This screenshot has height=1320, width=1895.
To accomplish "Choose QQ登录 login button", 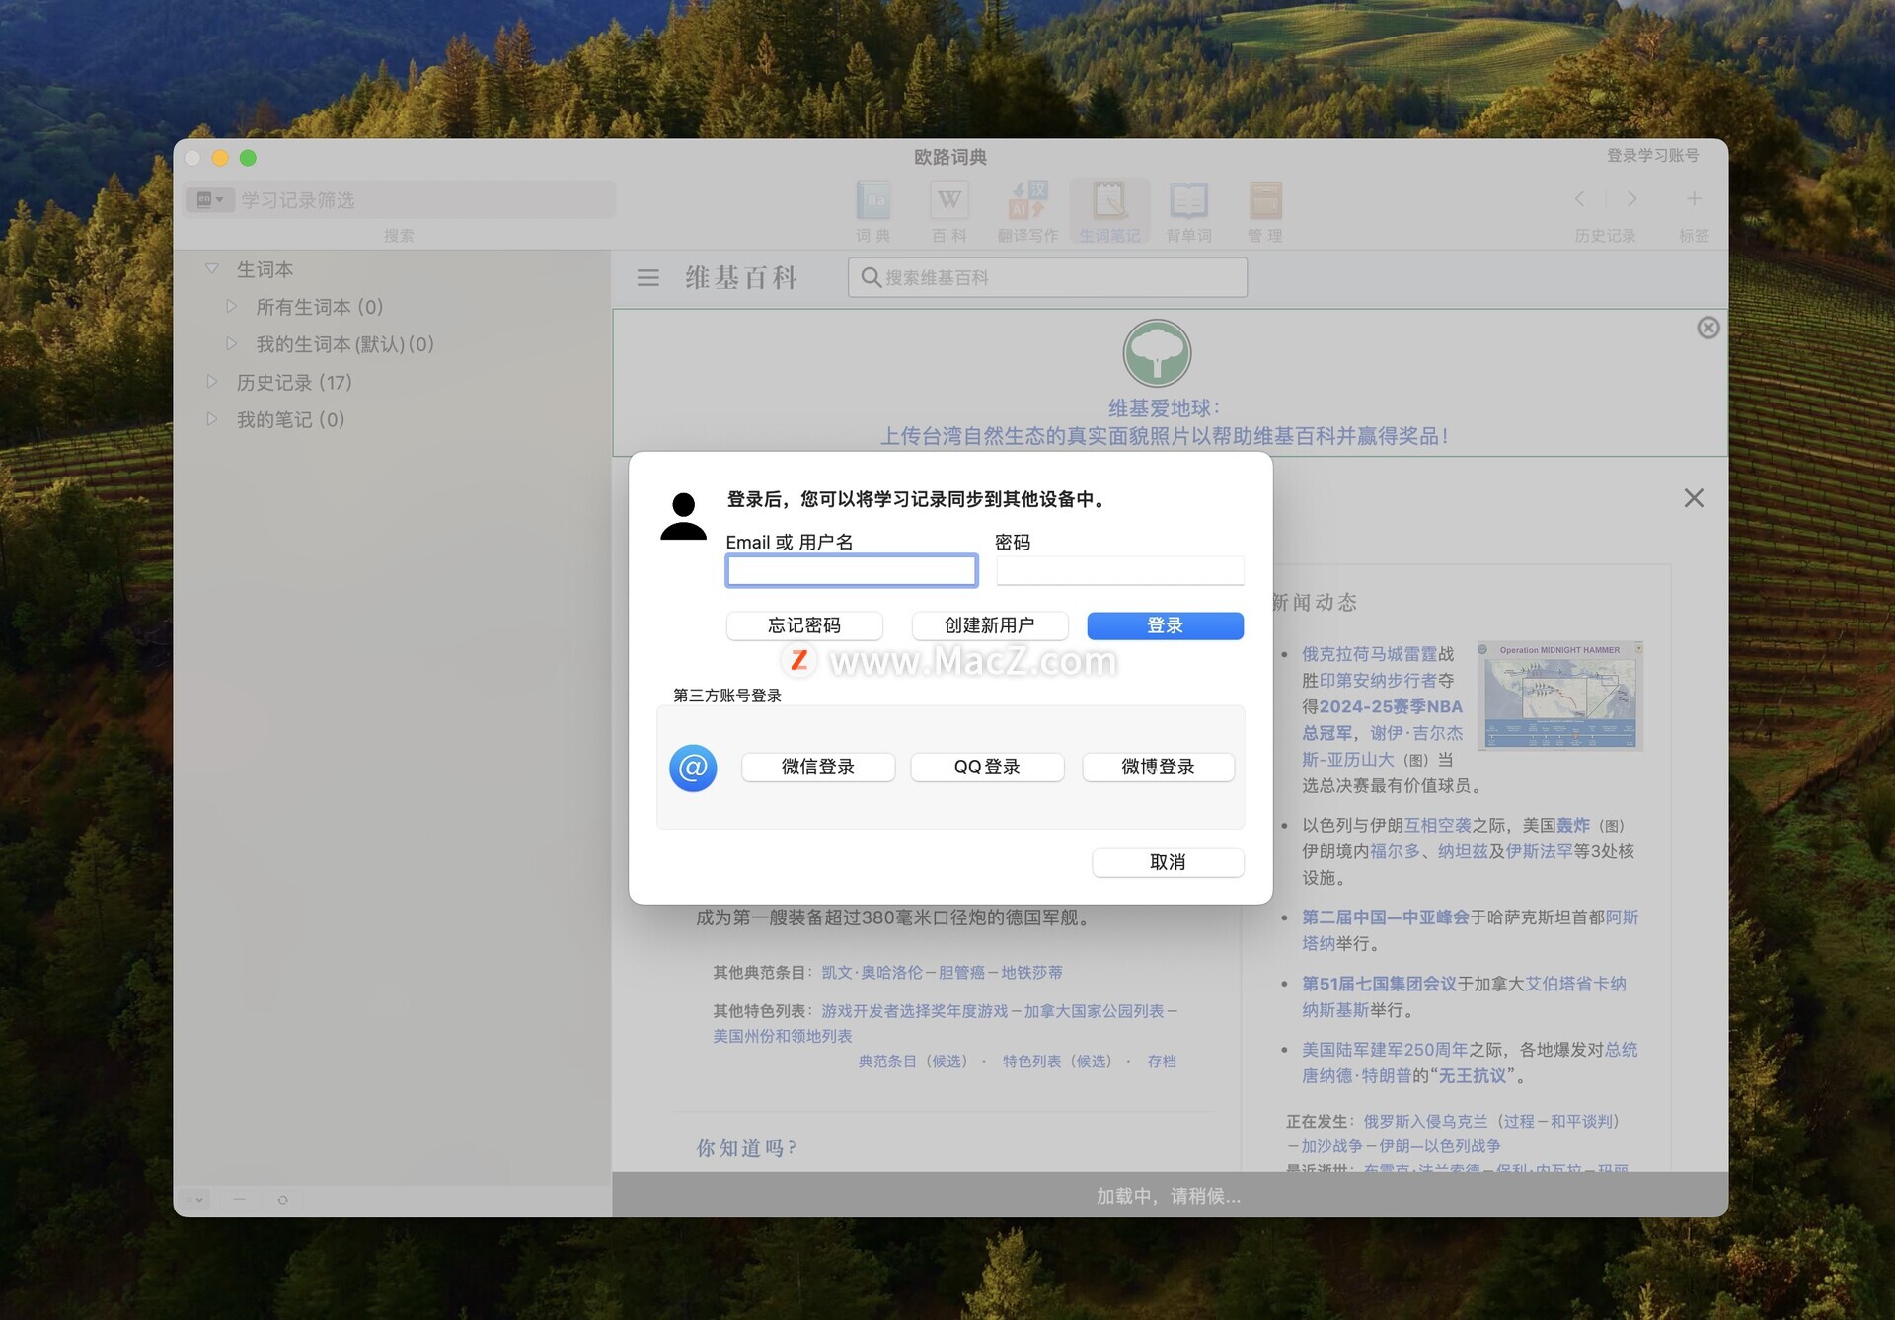I will pos(987,767).
